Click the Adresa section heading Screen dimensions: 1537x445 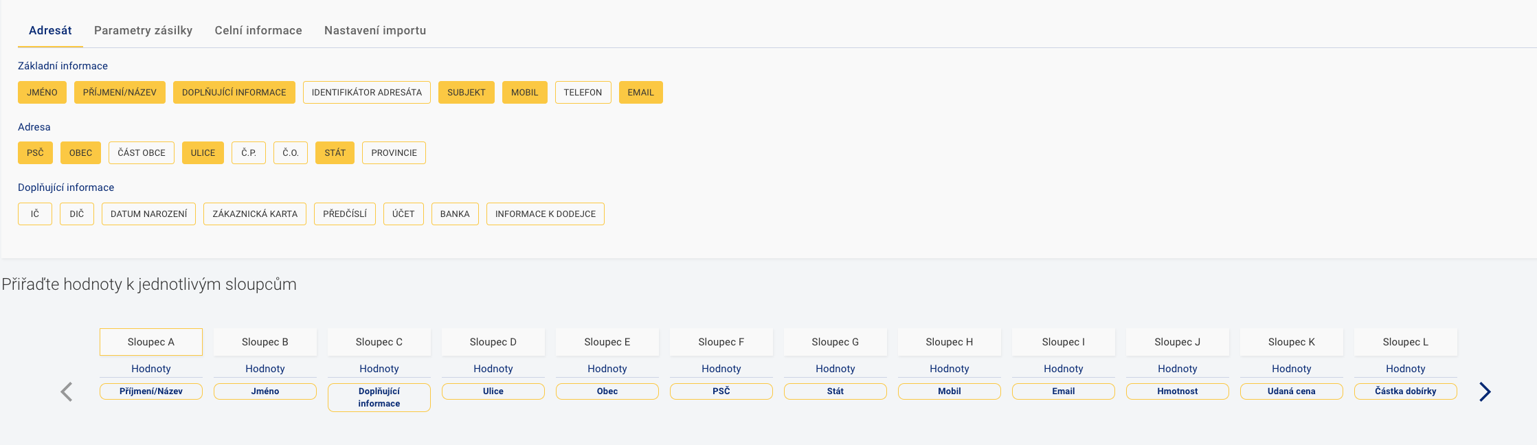tap(34, 127)
